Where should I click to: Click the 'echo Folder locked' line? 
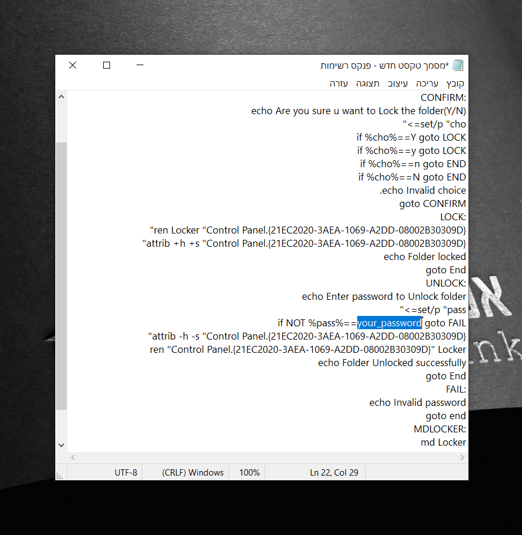point(425,257)
